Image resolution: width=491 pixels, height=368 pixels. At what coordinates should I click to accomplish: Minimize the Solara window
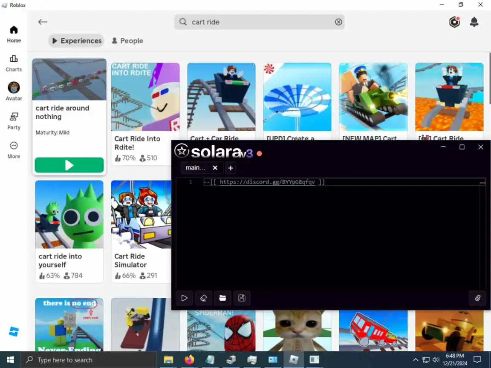point(443,147)
